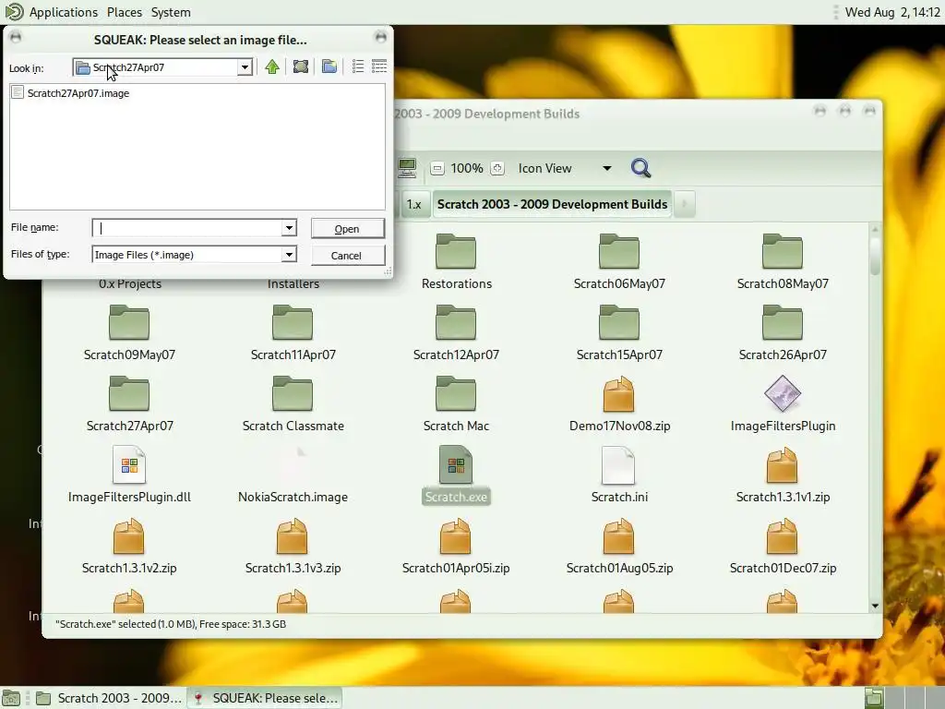This screenshot has width=945, height=709.
Task: Switch to SQUEAK taskbar window entry
Action: (x=265, y=698)
